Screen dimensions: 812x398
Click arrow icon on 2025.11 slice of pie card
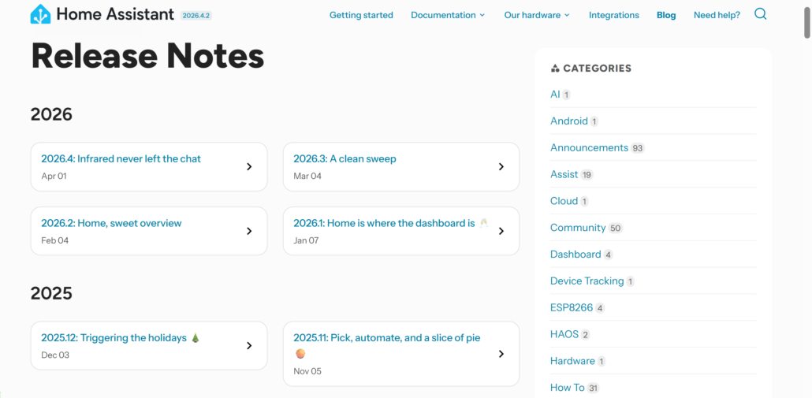click(x=501, y=354)
